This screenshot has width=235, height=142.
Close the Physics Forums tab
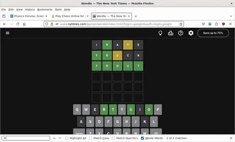coord(46,16)
